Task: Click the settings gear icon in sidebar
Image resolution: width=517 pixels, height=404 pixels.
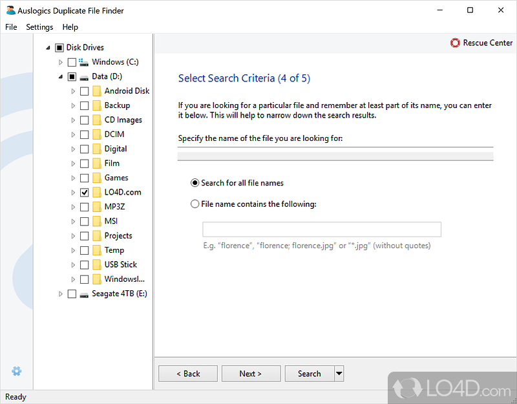Action: tap(17, 371)
